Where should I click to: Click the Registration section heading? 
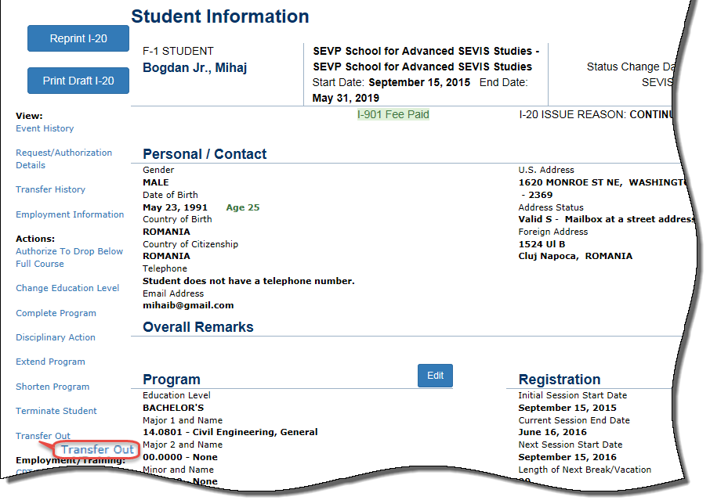tap(560, 380)
